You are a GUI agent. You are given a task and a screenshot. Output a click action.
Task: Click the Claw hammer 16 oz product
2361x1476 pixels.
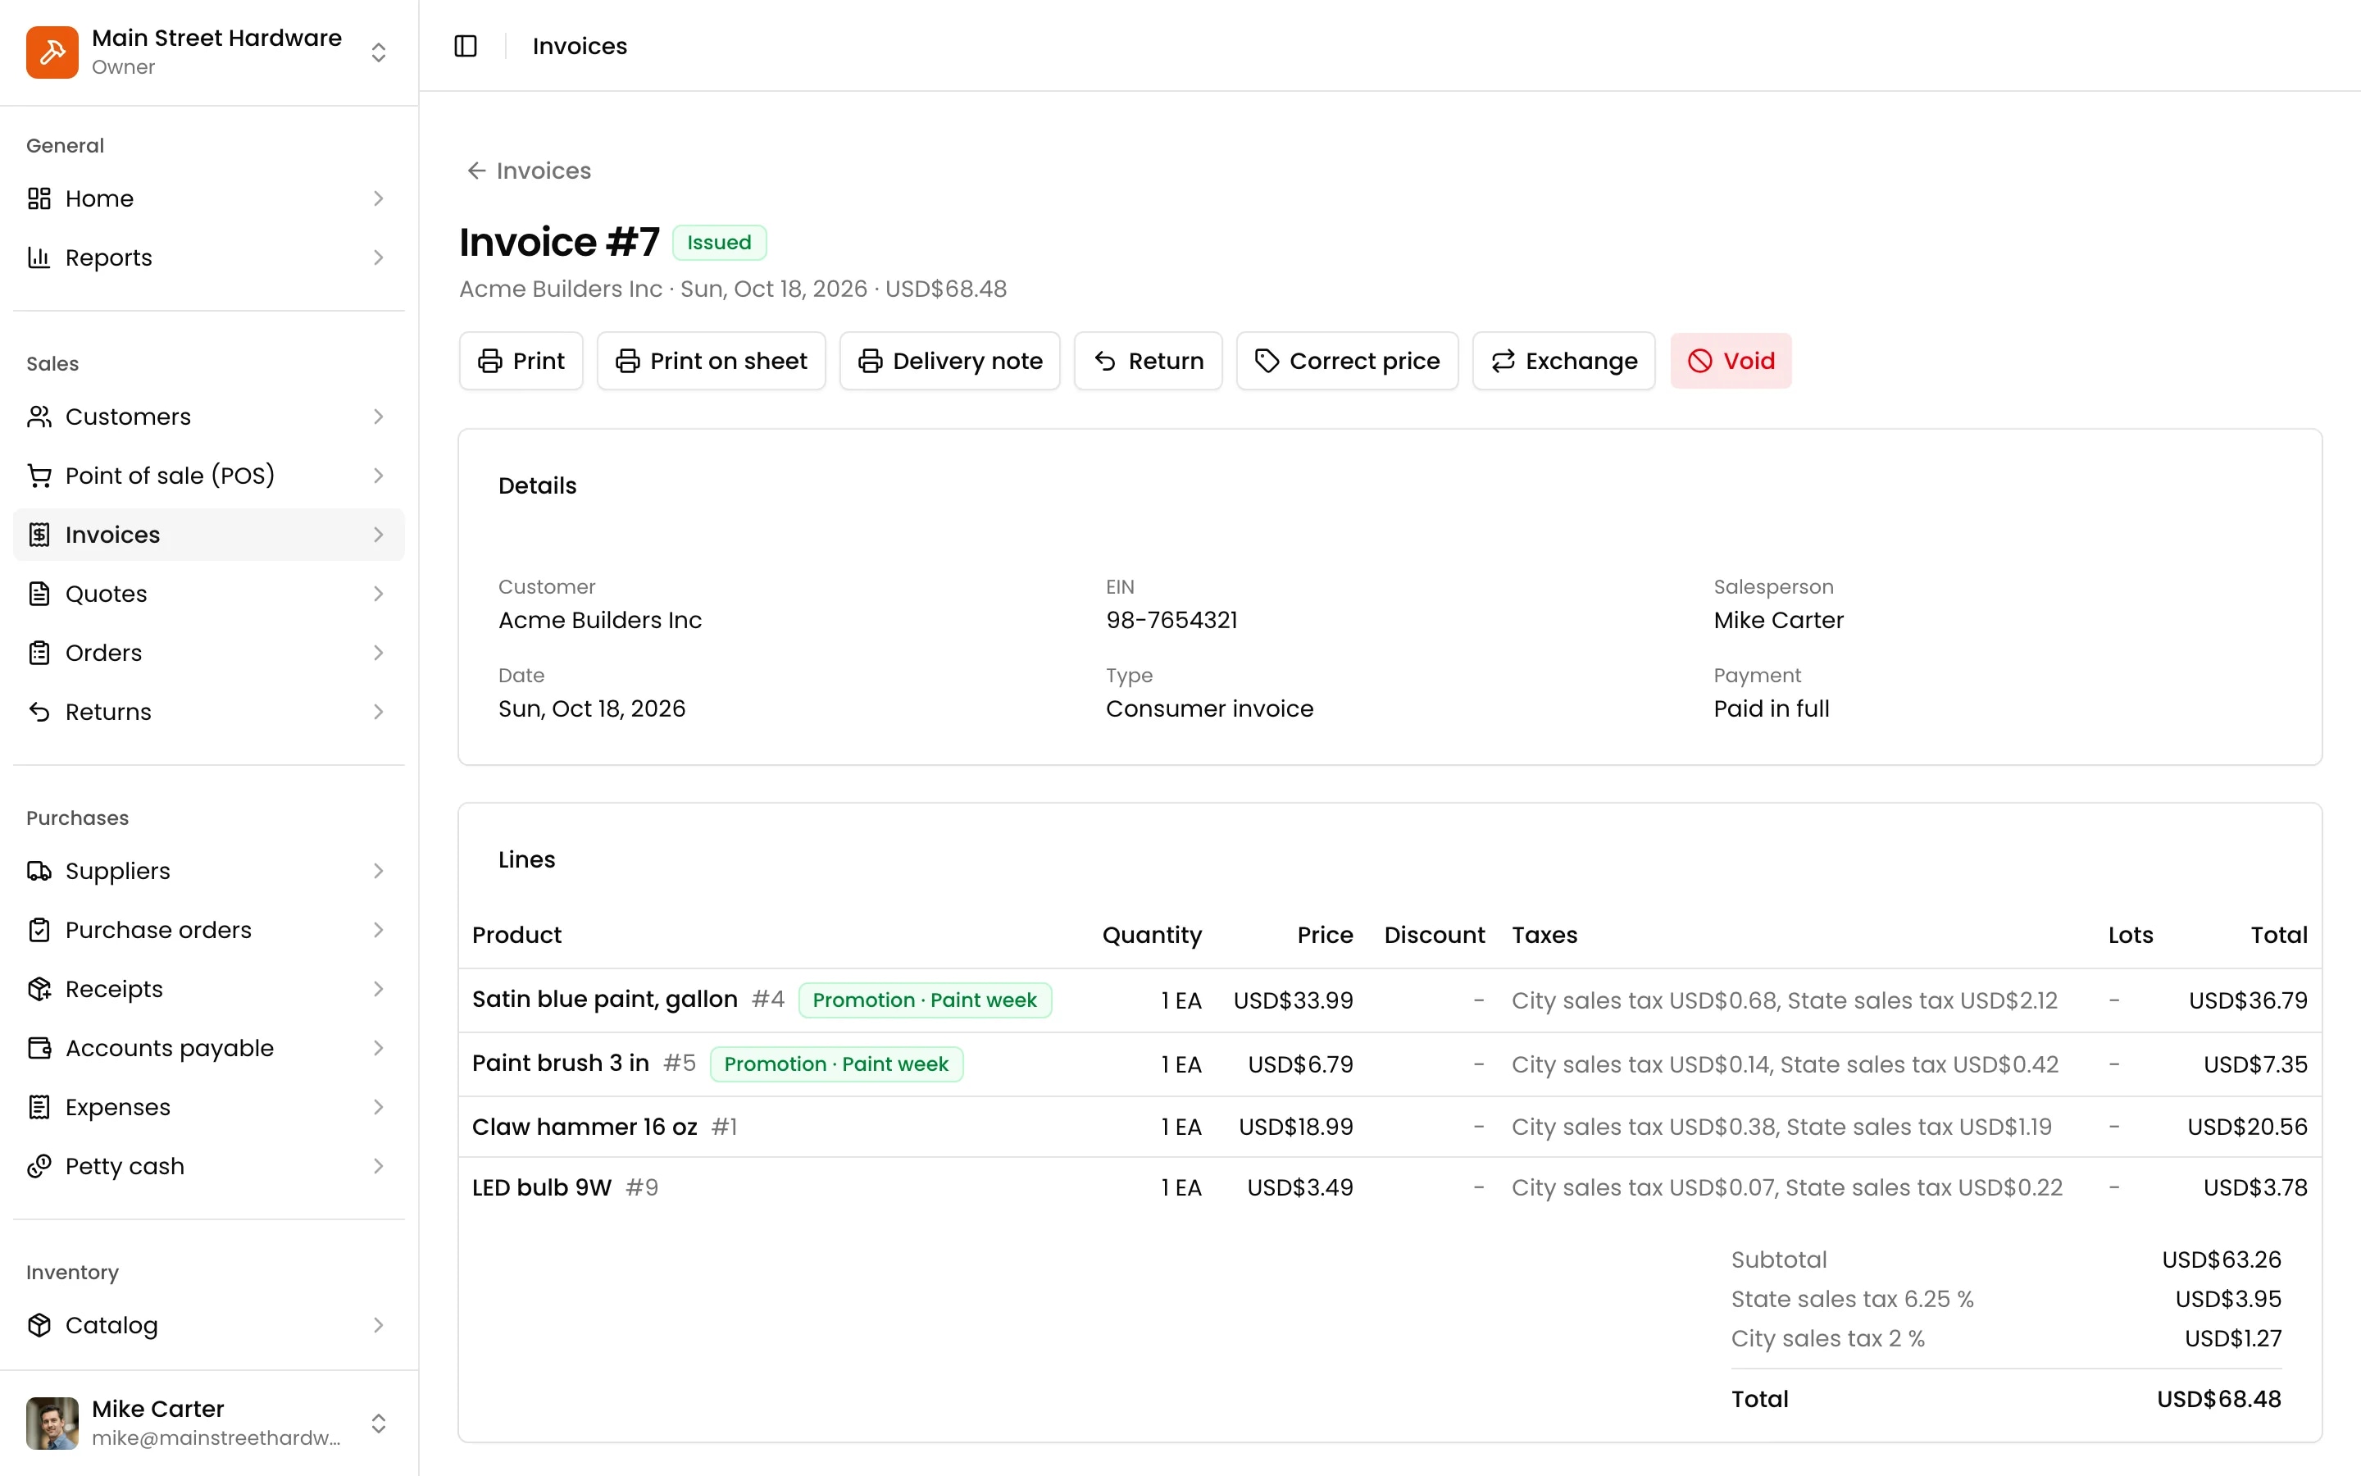(x=585, y=1127)
